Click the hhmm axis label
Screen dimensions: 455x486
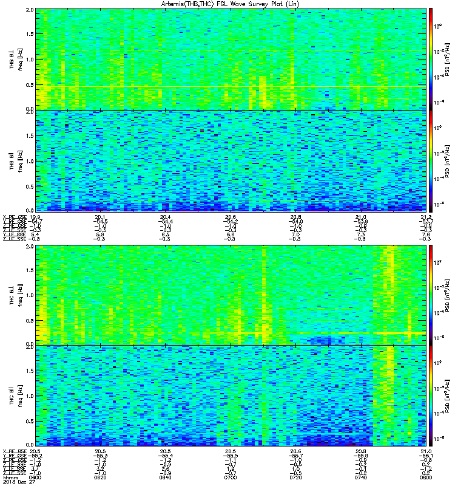click(x=10, y=477)
